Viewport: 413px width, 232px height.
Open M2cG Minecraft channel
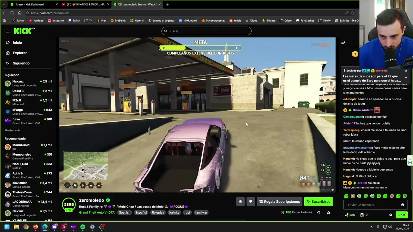click(x=28, y=102)
